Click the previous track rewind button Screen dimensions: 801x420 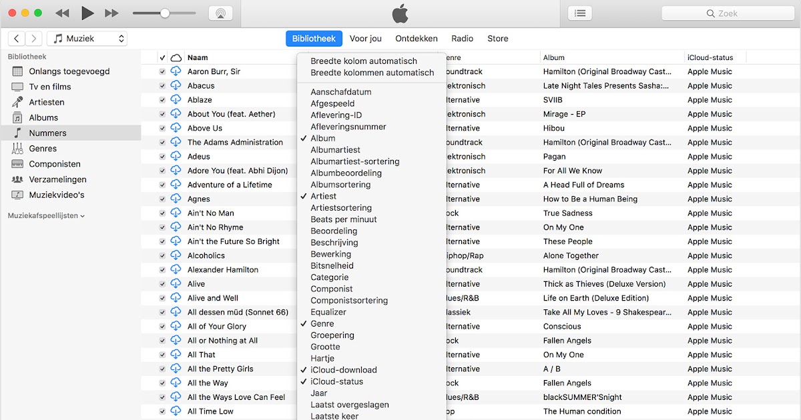pos(62,13)
